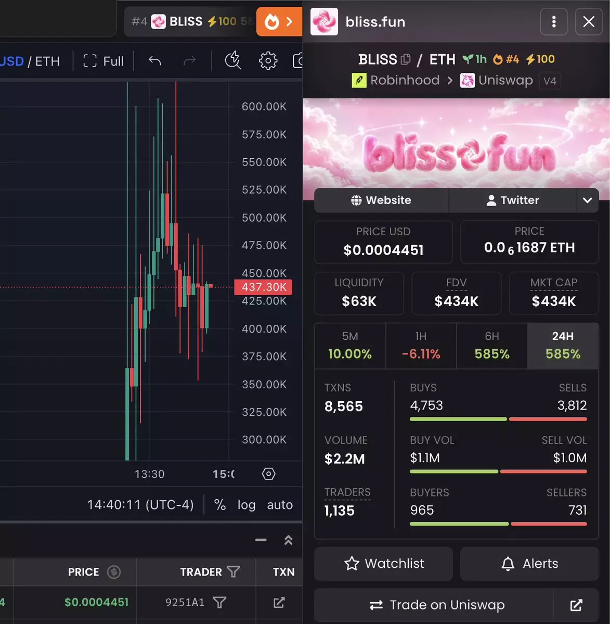Open the three-dot options menu
The image size is (610, 624).
pos(553,21)
